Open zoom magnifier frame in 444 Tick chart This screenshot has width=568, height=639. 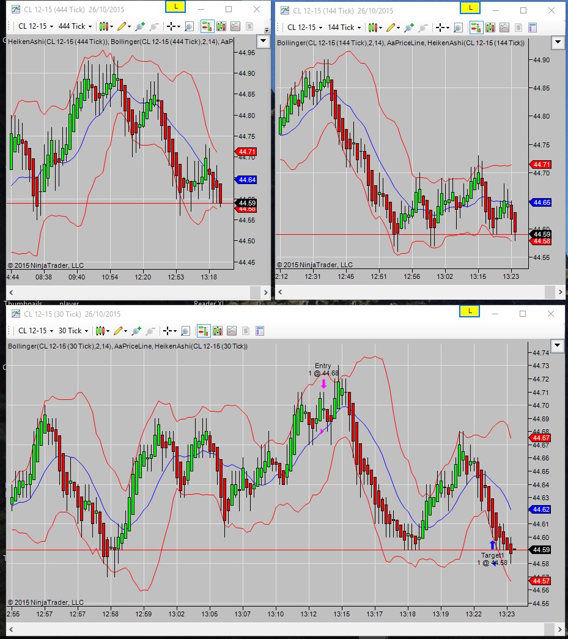tap(189, 26)
